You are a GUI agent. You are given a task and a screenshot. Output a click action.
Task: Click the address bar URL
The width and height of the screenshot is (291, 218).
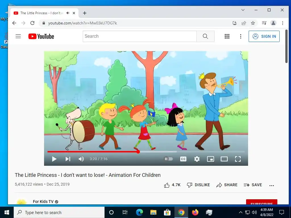[x=83, y=23]
